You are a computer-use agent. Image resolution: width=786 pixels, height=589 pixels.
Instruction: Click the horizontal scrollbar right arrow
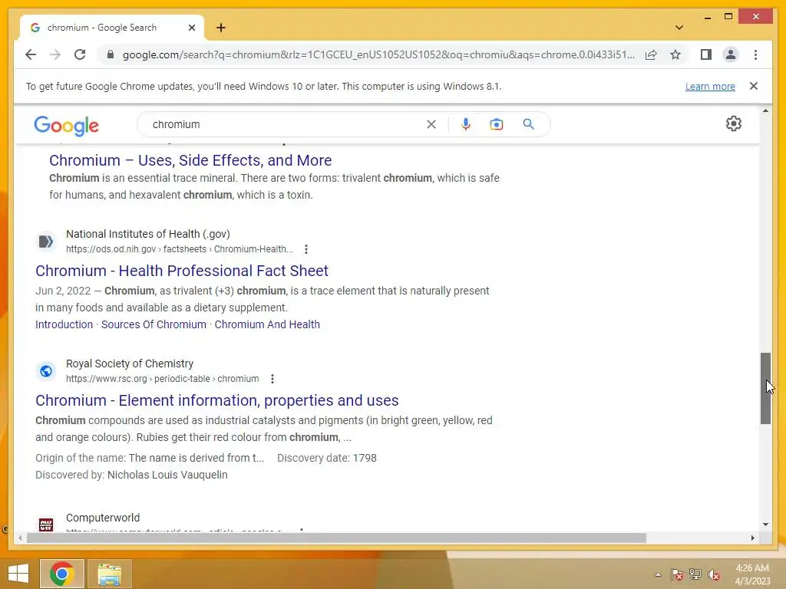click(753, 538)
